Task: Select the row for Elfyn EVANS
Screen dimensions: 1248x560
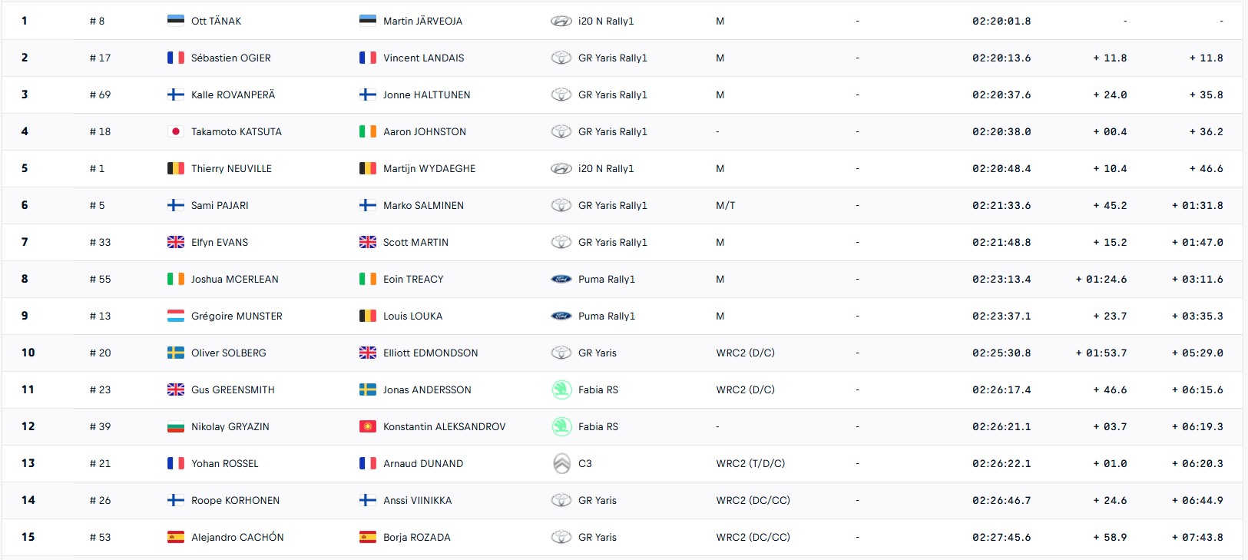Action: (622, 242)
